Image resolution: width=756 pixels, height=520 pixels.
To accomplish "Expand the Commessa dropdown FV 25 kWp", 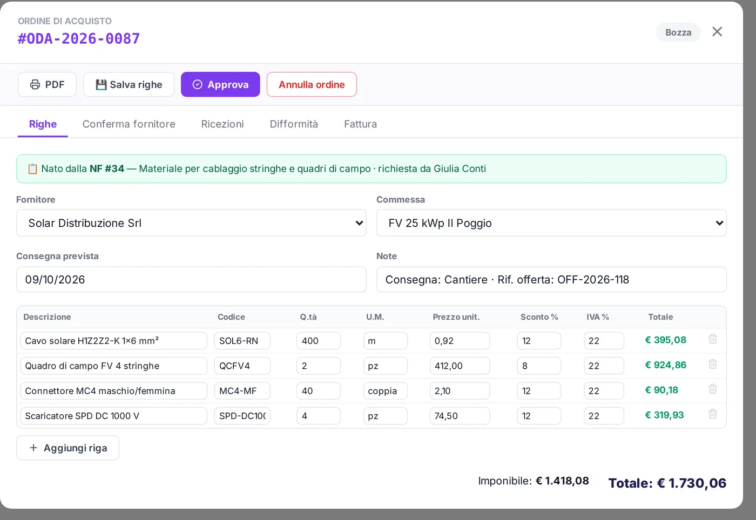I will click(551, 223).
